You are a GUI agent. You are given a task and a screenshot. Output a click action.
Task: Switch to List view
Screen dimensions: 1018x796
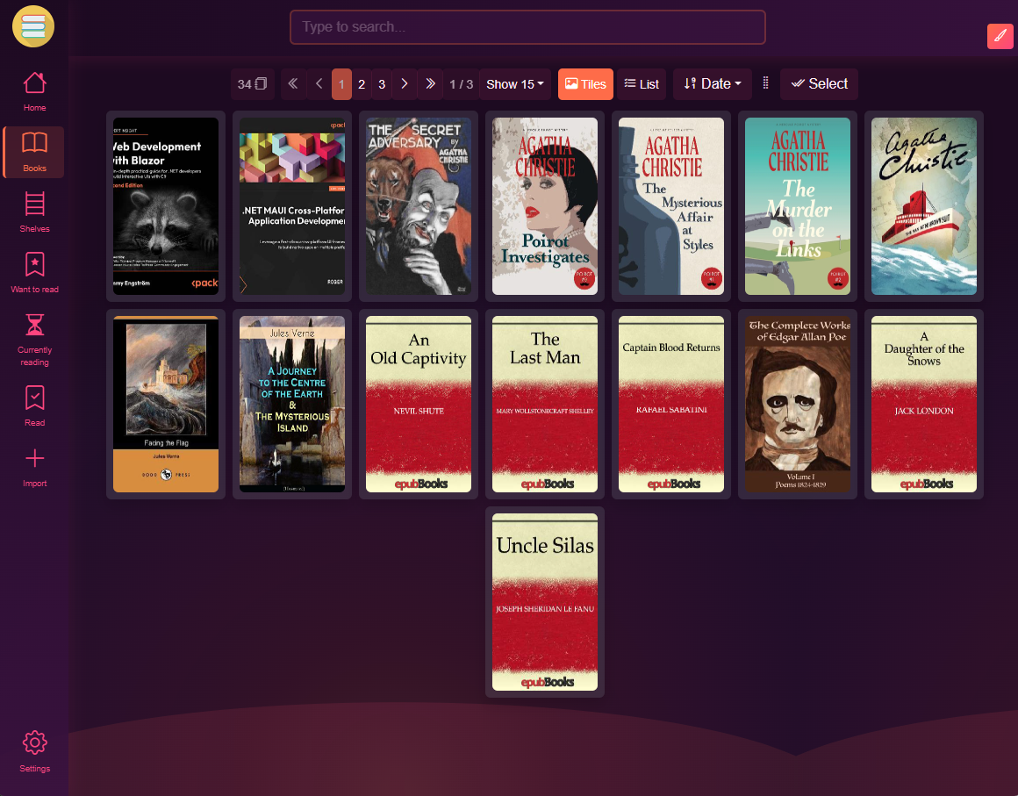[x=642, y=84]
